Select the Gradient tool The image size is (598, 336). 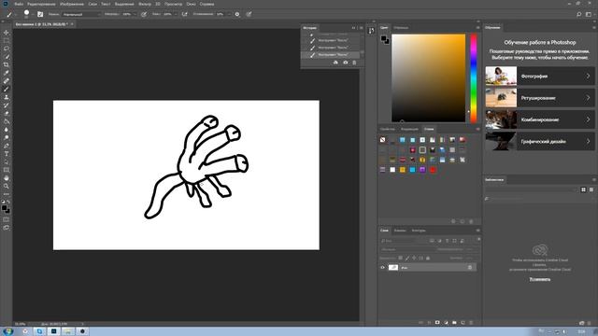pyautogui.click(x=7, y=121)
